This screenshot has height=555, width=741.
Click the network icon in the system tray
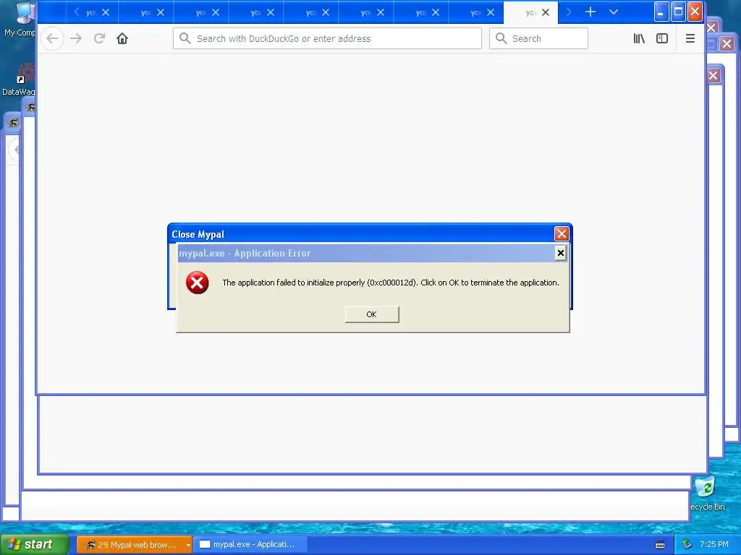click(x=687, y=545)
